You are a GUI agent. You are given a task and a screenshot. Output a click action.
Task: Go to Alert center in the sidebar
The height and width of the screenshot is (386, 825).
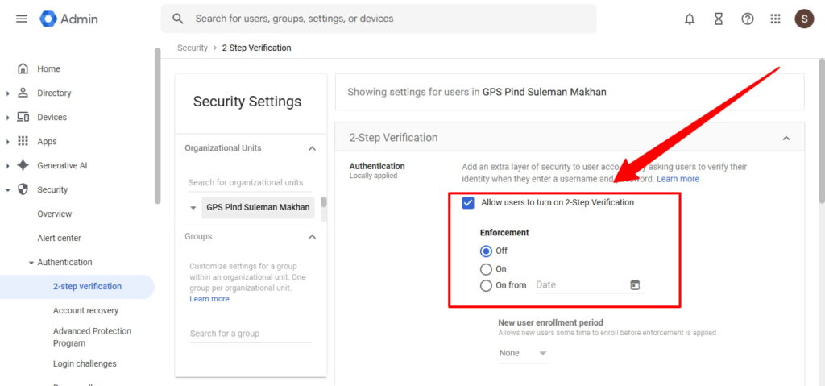click(x=59, y=239)
